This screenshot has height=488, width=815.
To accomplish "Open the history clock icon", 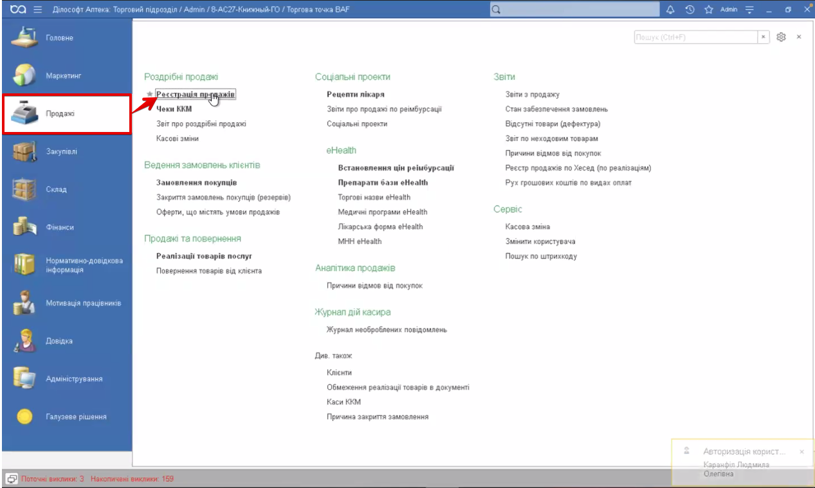I will coord(690,10).
